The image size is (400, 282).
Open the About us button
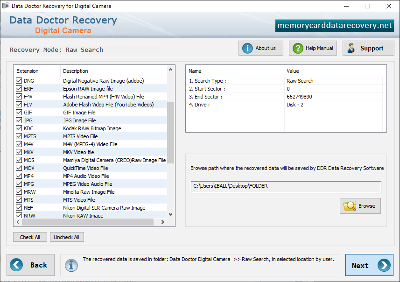tap(261, 48)
